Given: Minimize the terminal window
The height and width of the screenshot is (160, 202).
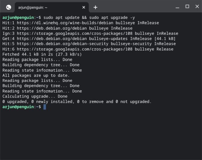Looking at the screenshot, I should [178, 7].
